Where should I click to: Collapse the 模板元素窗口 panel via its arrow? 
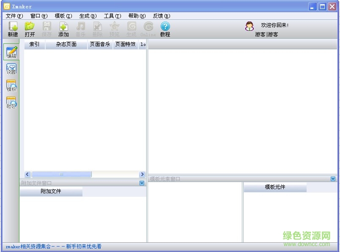point(334,178)
